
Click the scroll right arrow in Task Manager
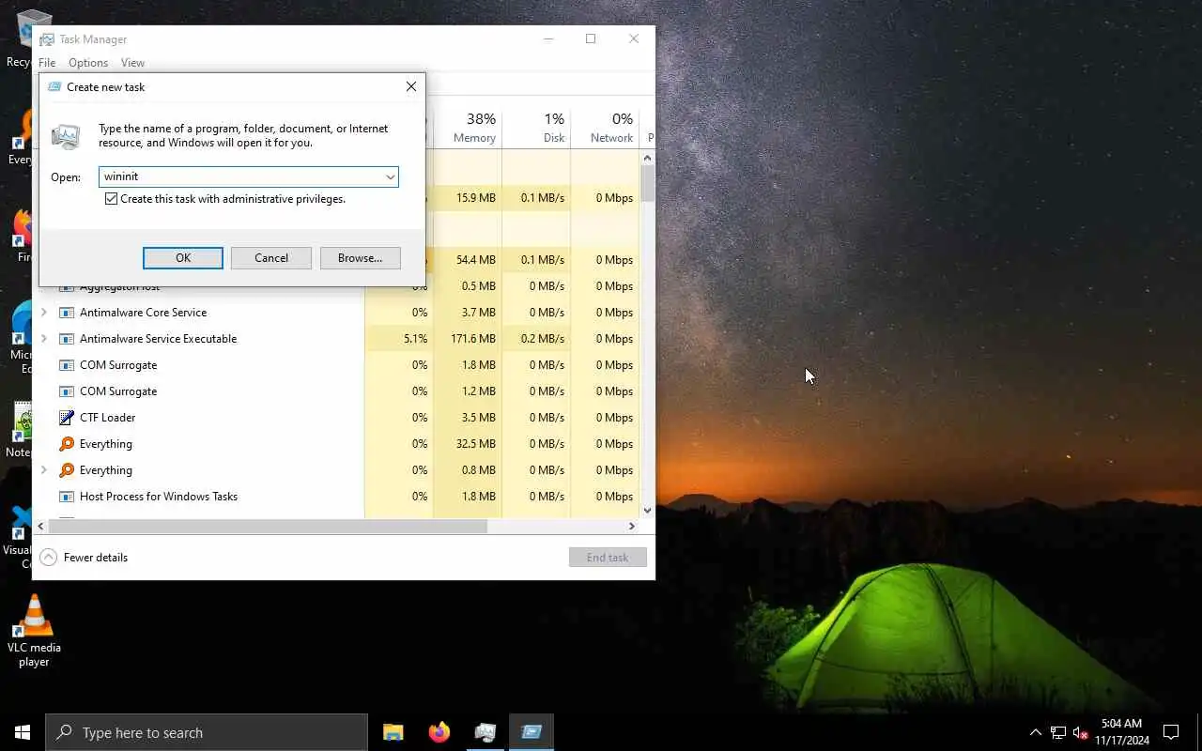[632, 527]
